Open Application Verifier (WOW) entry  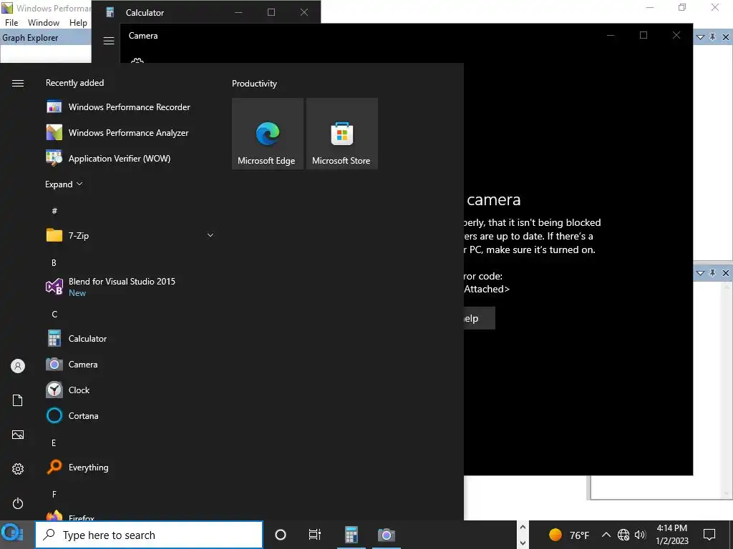point(130,158)
